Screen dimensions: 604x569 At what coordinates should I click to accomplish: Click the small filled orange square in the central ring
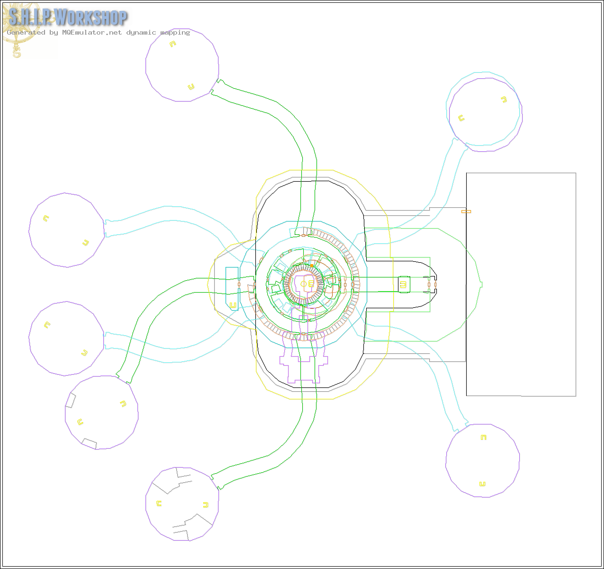click(x=312, y=266)
